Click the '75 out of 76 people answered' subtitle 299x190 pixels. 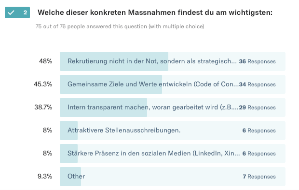(x=120, y=26)
